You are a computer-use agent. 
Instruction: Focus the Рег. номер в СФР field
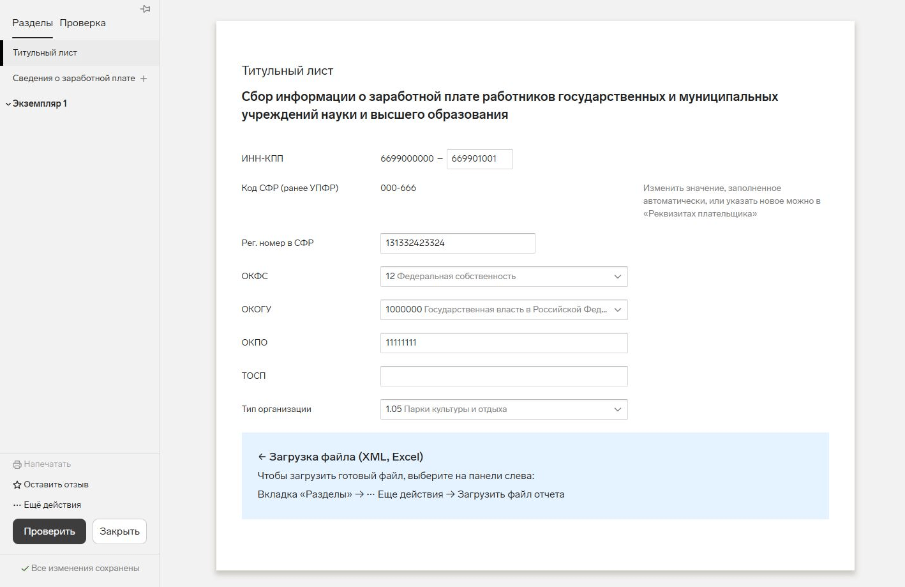click(x=457, y=243)
